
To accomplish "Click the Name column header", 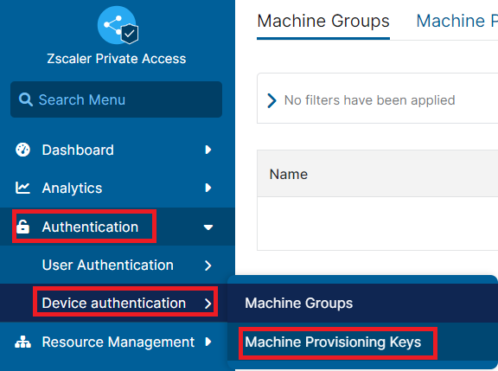I will point(289,174).
